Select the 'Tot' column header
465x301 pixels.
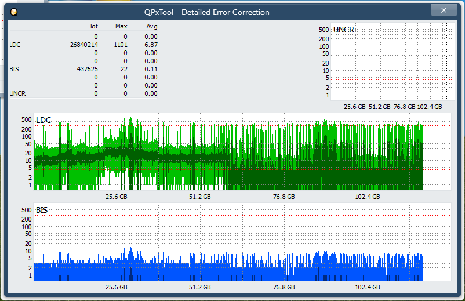point(93,26)
